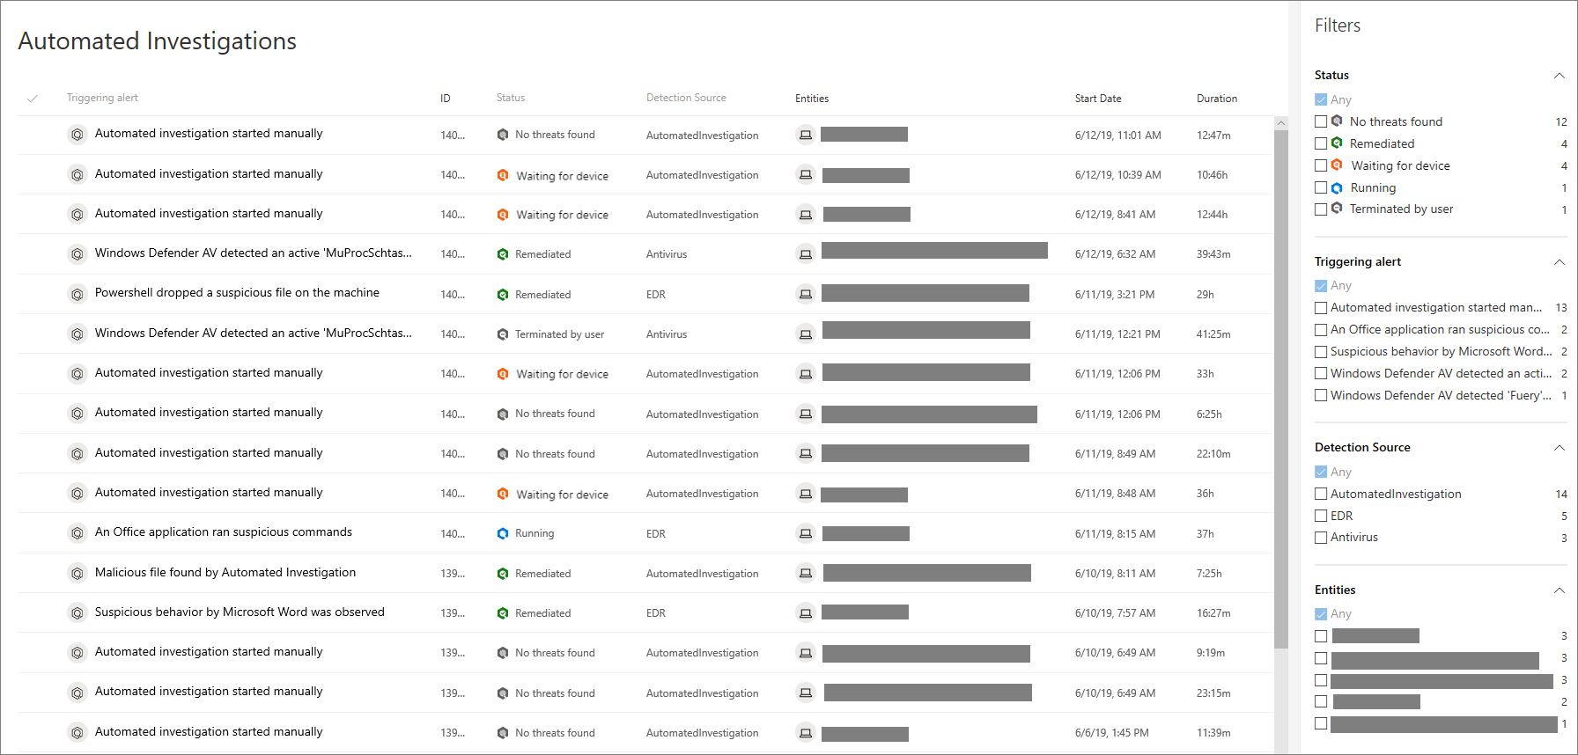Enable the No threats found status filter checkbox

tap(1321, 121)
